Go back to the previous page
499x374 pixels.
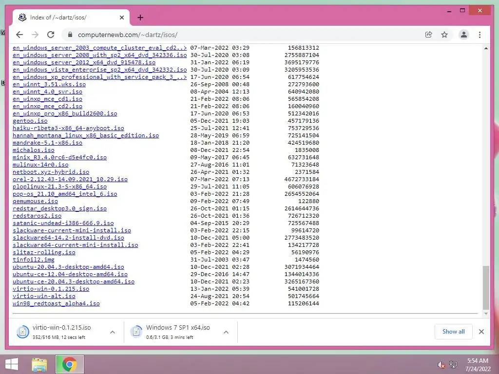pyautogui.click(x=19, y=35)
